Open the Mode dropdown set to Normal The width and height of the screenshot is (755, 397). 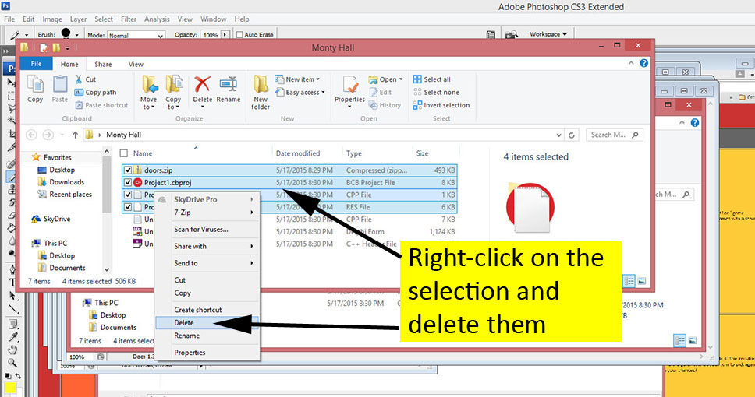tap(136, 35)
